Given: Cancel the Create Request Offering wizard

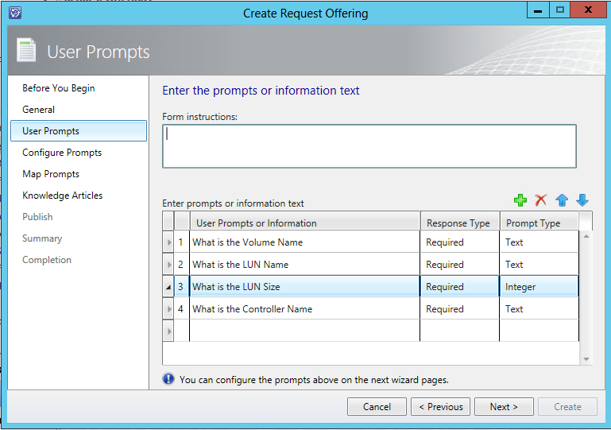Looking at the screenshot, I should pos(377,407).
